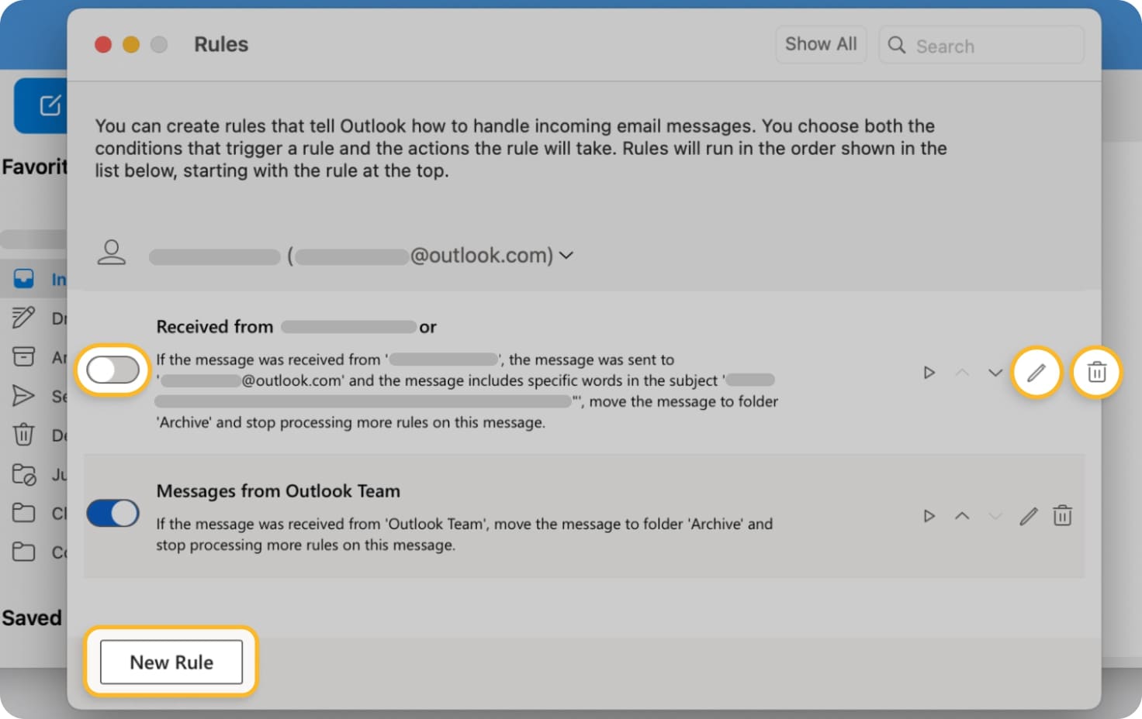The height and width of the screenshot is (719, 1142).
Task: Move the "Messages from Outlook Team" rule up
Action: [x=963, y=515]
